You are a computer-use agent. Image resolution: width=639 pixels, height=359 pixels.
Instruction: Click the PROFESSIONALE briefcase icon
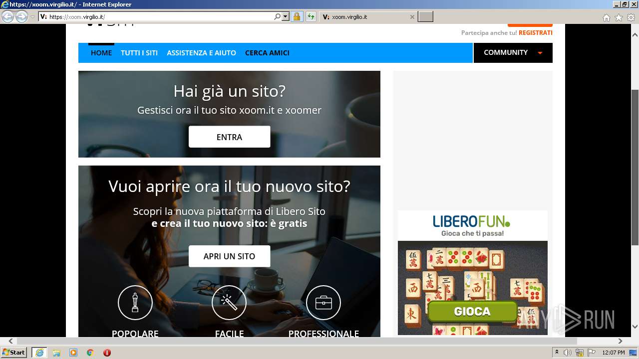[323, 302]
